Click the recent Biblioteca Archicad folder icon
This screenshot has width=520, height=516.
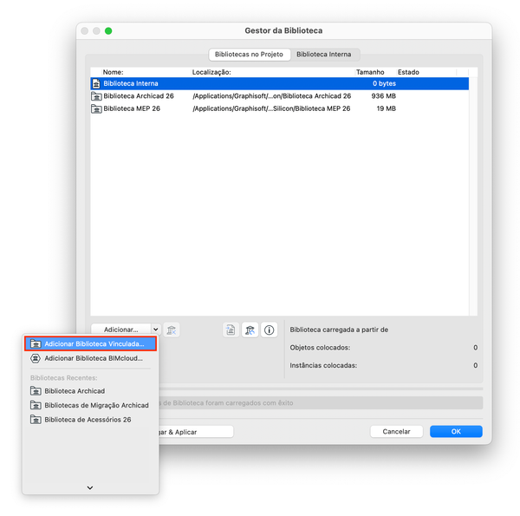pyautogui.click(x=36, y=391)
